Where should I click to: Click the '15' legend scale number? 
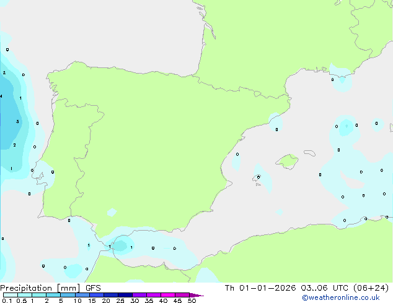pyautogui.click(x=92, y=301)
